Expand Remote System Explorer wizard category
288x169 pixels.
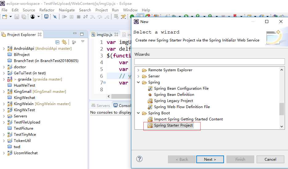click(x=138, y=70)
